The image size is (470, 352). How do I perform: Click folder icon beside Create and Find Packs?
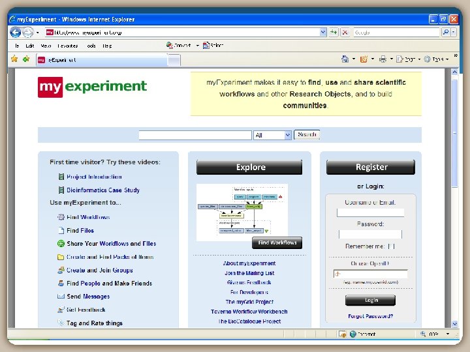tap(61, 257)
